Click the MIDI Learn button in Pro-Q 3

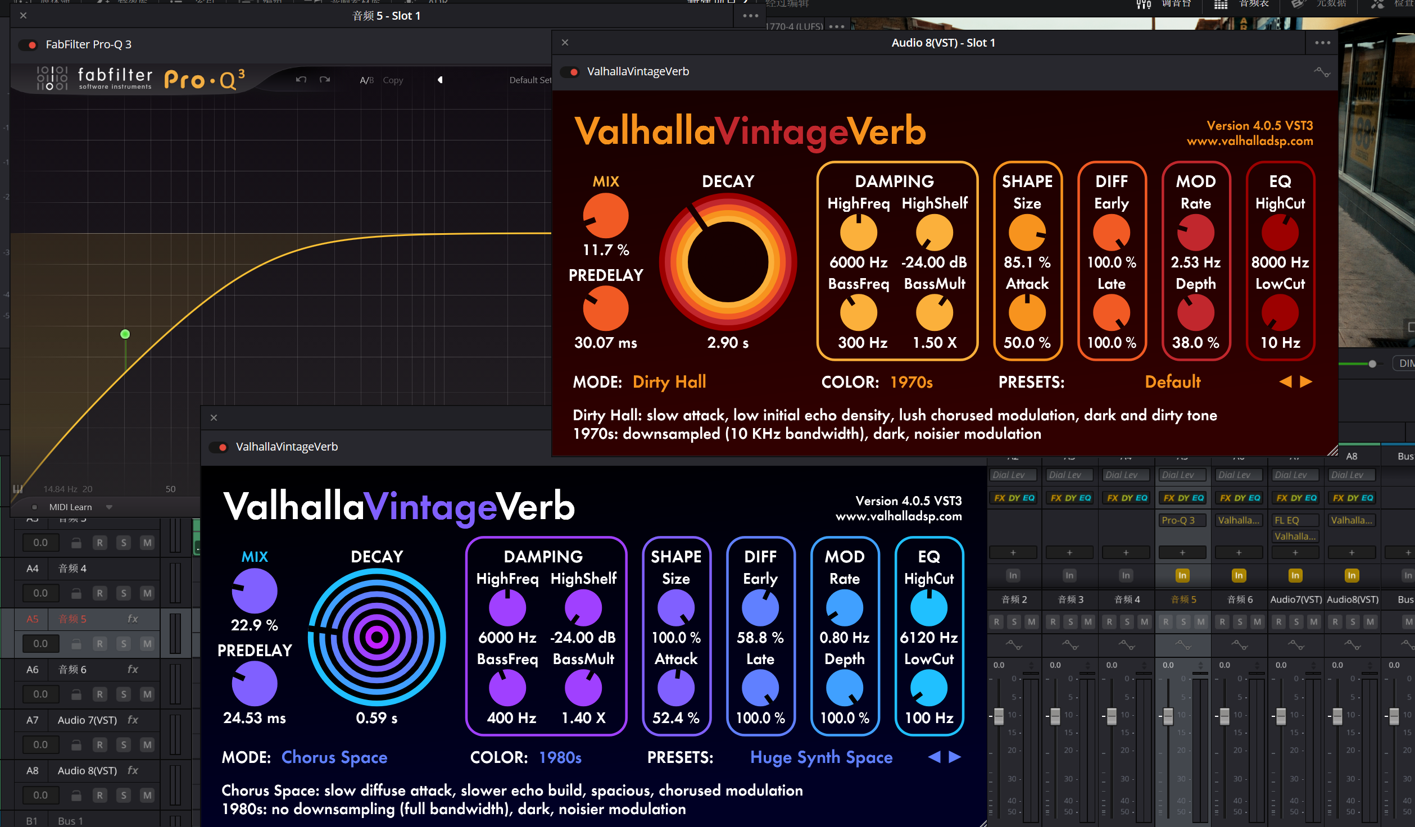pyautogui.click(x=70, y=507)
